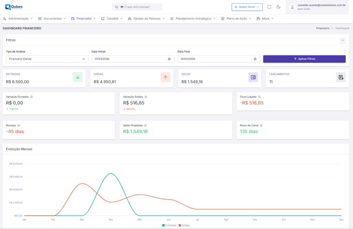Open the Qubex Demo company selector
The height and width of the screenshot is (229, 353).
(247, 7)
